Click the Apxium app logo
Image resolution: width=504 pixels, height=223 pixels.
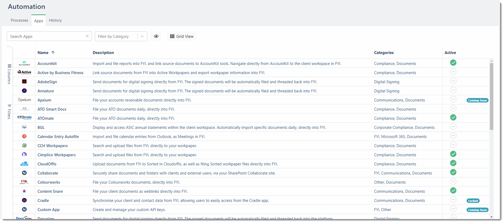(x=24, y=100)
